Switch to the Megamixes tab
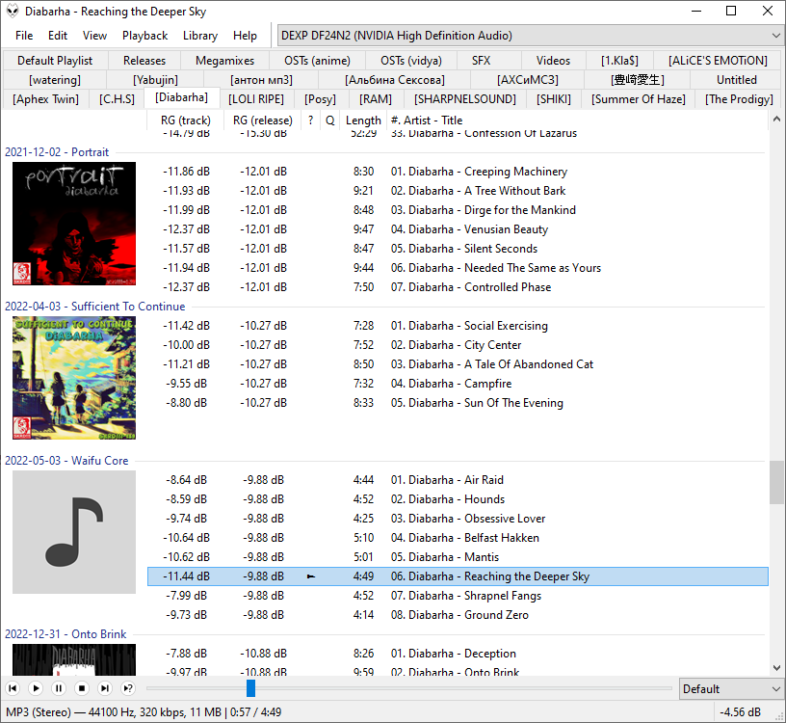786x723 pixels. tap(224, 61)
